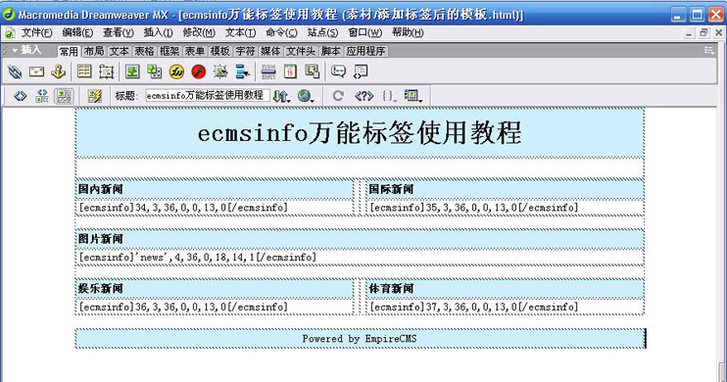Open the File Management dropdown
Viewport: 727px width, 382px height.
281,96
